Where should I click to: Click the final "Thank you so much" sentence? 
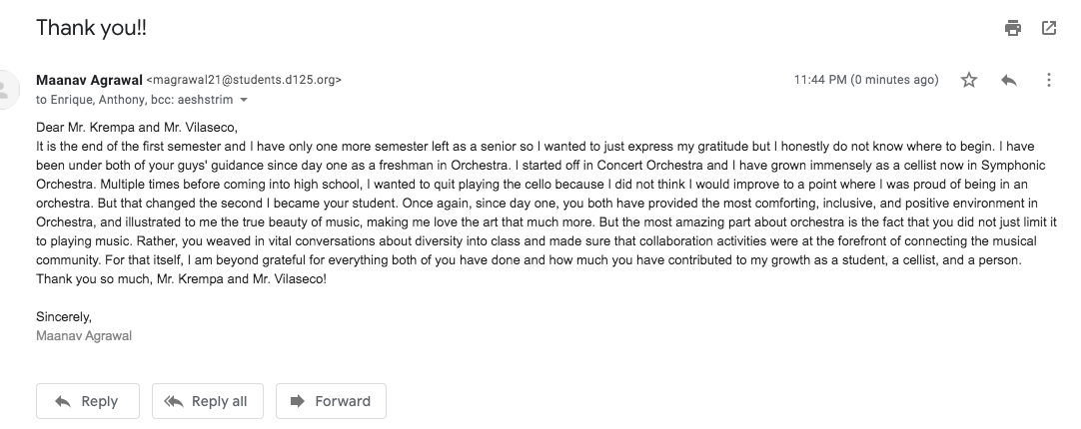[181, 278]
